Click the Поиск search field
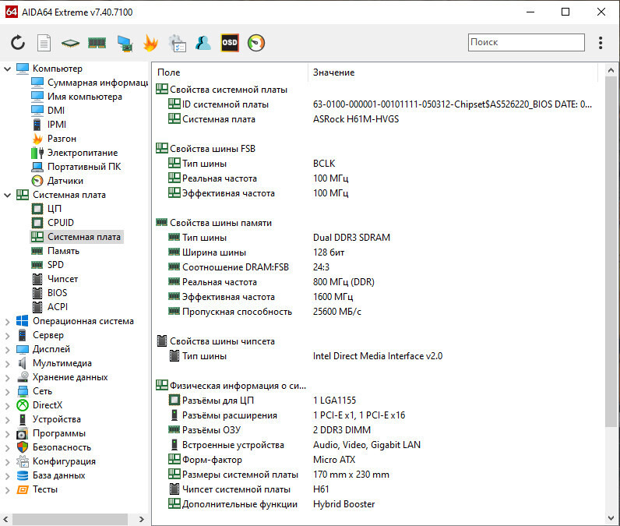The width and height of the screenshot is (620, 526). click(x=524, y=42)
